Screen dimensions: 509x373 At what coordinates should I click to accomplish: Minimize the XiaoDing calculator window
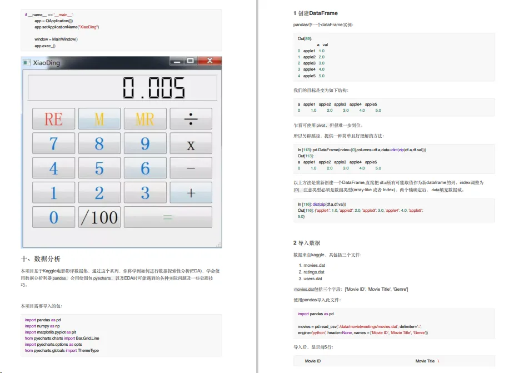tap(177, 61)
